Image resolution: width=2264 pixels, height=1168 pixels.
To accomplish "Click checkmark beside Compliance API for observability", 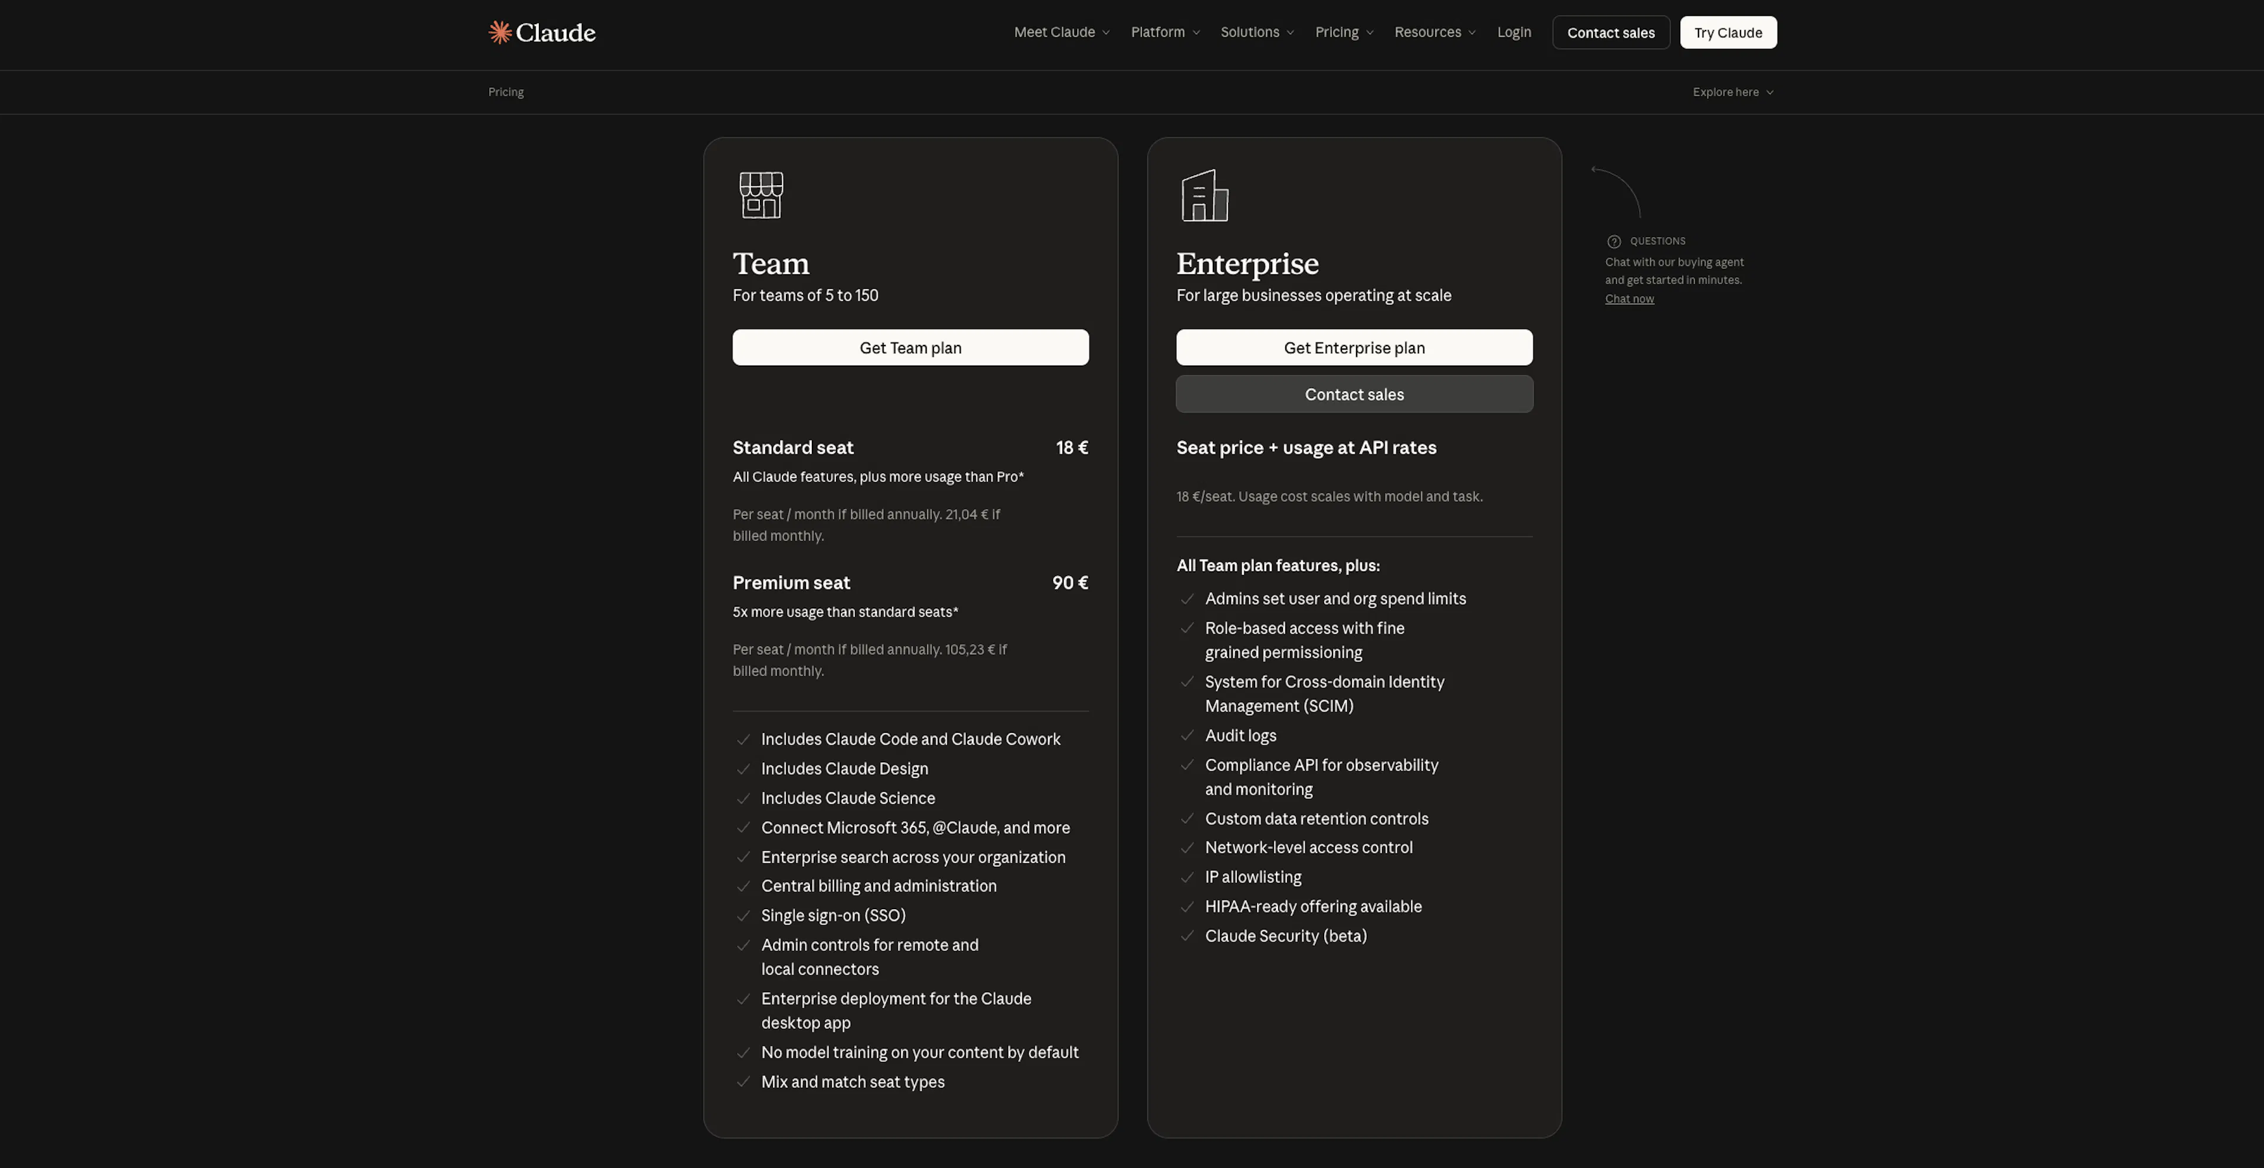I will pyautogui.click(x=1187, y=765).
